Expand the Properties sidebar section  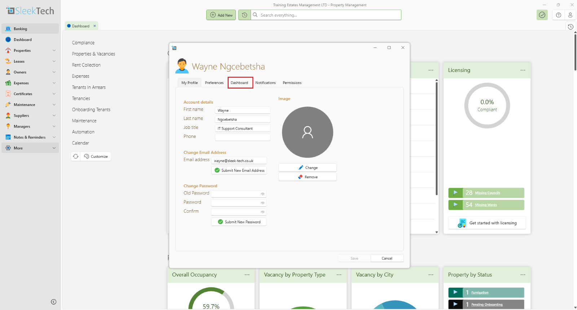[x=54, y=50]
